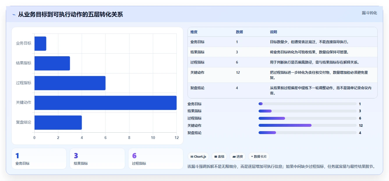Click the 复盘结论 progress bar
Image resolution: width=389 pixels, height=181 pixels.
[x=307, y=133]
